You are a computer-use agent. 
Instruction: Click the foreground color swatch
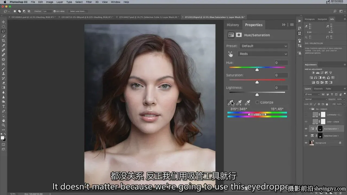2,138
